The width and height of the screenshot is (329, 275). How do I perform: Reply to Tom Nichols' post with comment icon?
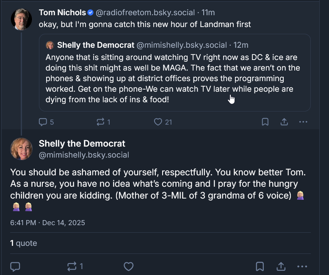43,122
